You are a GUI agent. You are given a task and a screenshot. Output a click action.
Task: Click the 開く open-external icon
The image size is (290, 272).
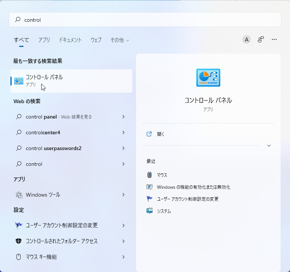pyautogui.click(x=149, y=134)
